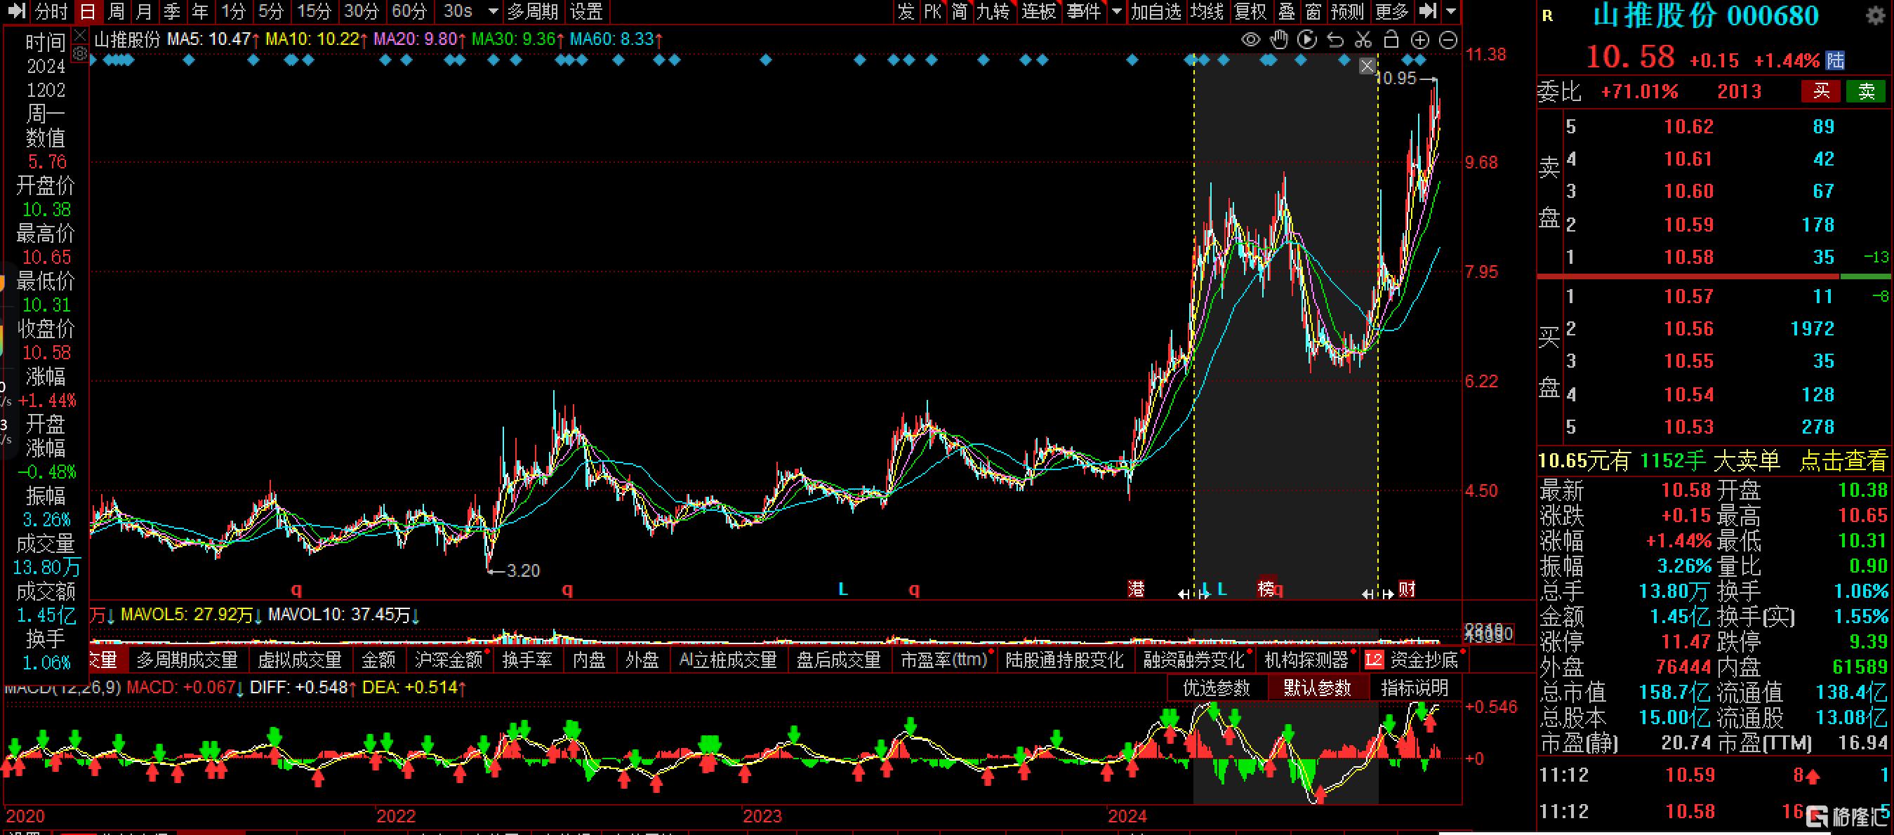Switch indicator to 机构探测器 tab
This screenshot has height=835, width=1894.
(1306, 660)
